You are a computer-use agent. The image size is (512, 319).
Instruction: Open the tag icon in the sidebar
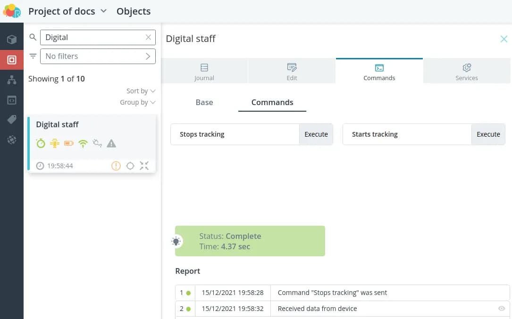tap(12, 120)
